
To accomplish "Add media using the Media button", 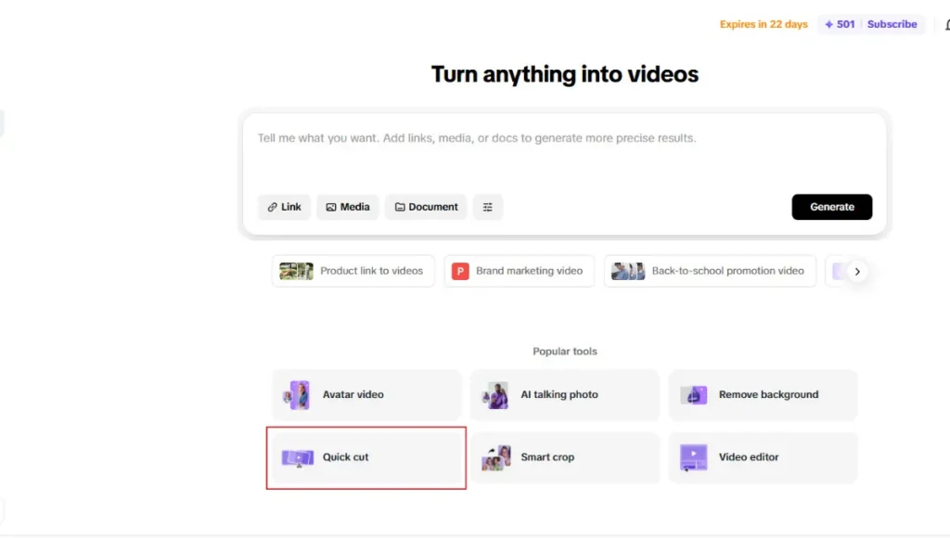I will point(348,207).
